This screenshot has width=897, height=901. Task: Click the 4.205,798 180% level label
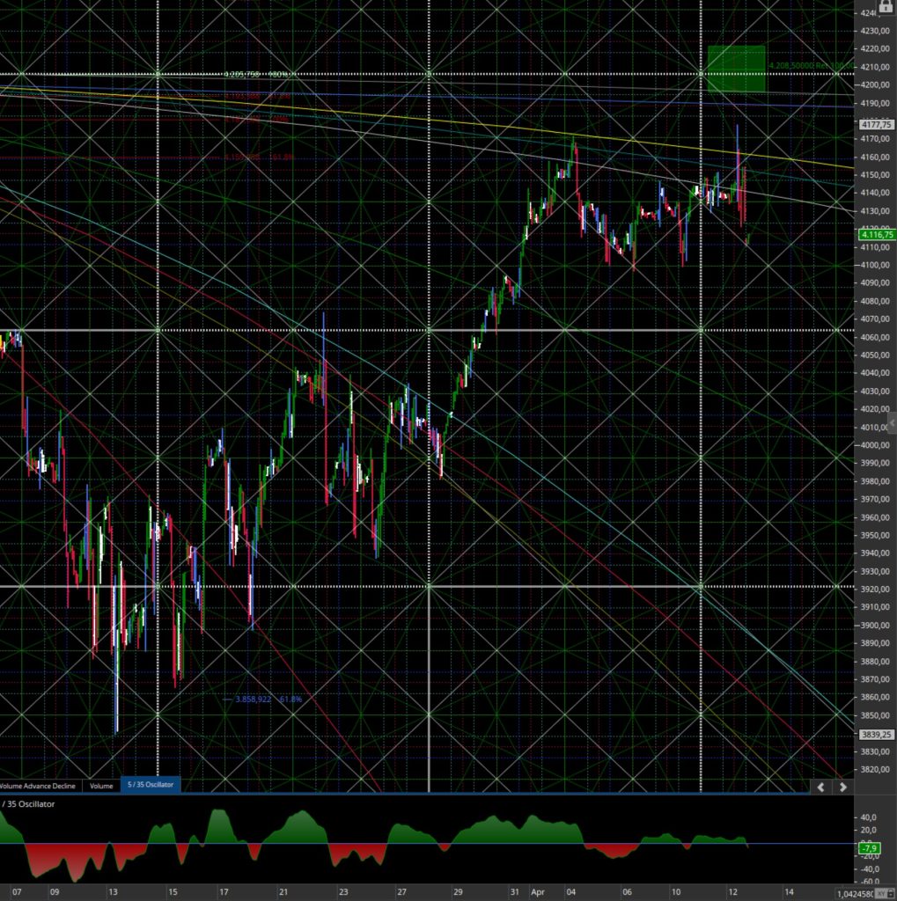coord(256,74)
